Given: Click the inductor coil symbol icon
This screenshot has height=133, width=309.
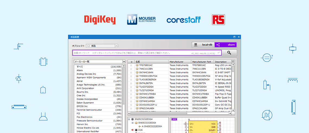Looking at the screenshot, I should 292,80.
